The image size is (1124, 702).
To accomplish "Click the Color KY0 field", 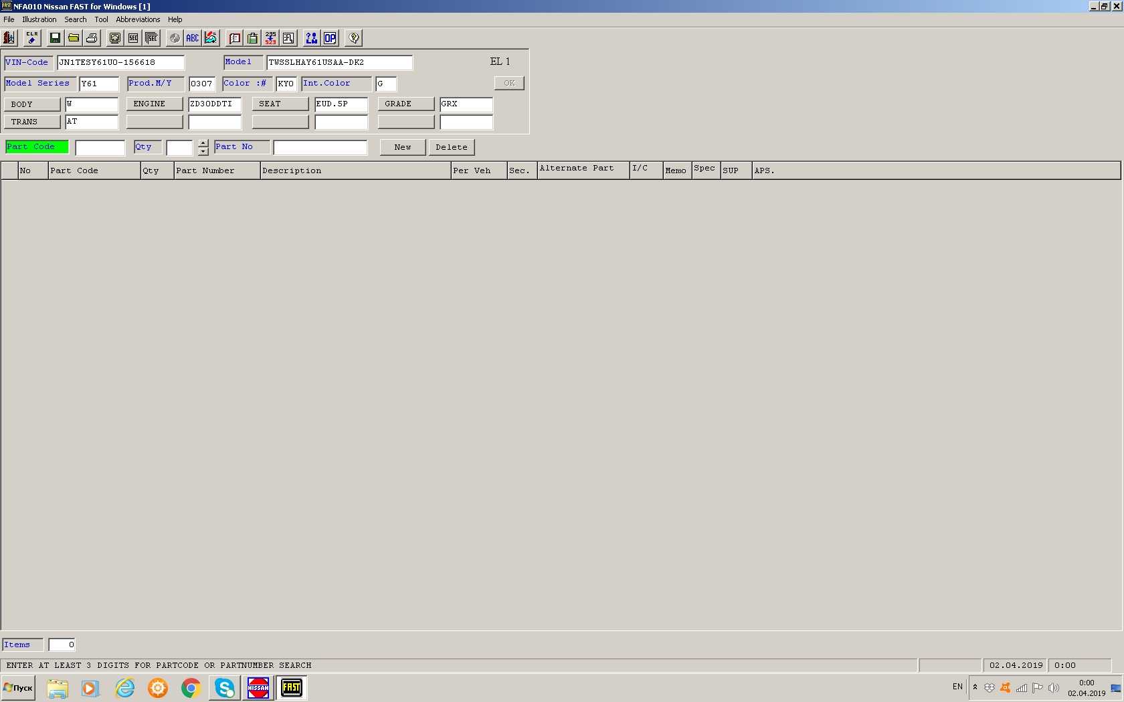I will 286,84.
